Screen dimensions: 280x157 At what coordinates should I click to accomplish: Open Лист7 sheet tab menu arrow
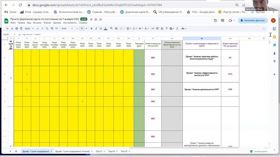point(104,151)
